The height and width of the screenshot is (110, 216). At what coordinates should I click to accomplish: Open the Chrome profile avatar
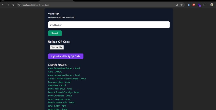[x=212, y=5]
